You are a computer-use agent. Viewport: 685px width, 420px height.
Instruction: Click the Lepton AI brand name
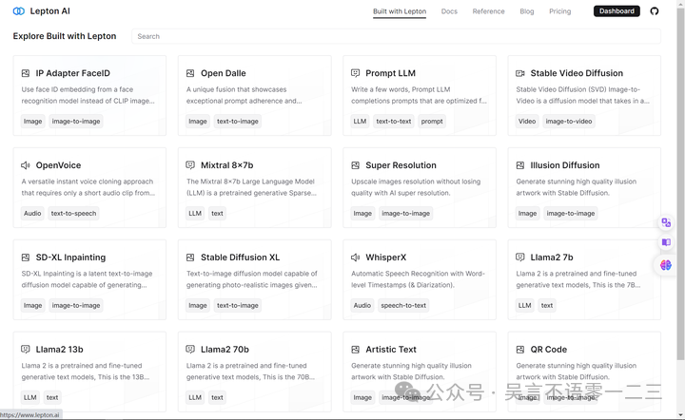(x=49, y=11)
